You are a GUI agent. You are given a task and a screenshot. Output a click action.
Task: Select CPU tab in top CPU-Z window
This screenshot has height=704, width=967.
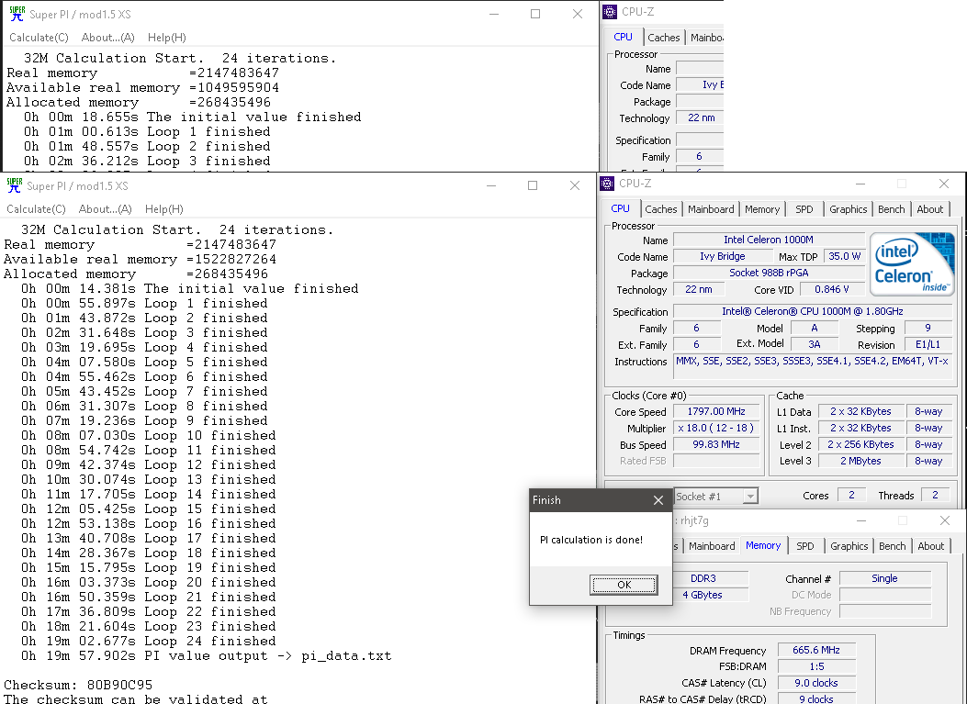tap(623, 37)
